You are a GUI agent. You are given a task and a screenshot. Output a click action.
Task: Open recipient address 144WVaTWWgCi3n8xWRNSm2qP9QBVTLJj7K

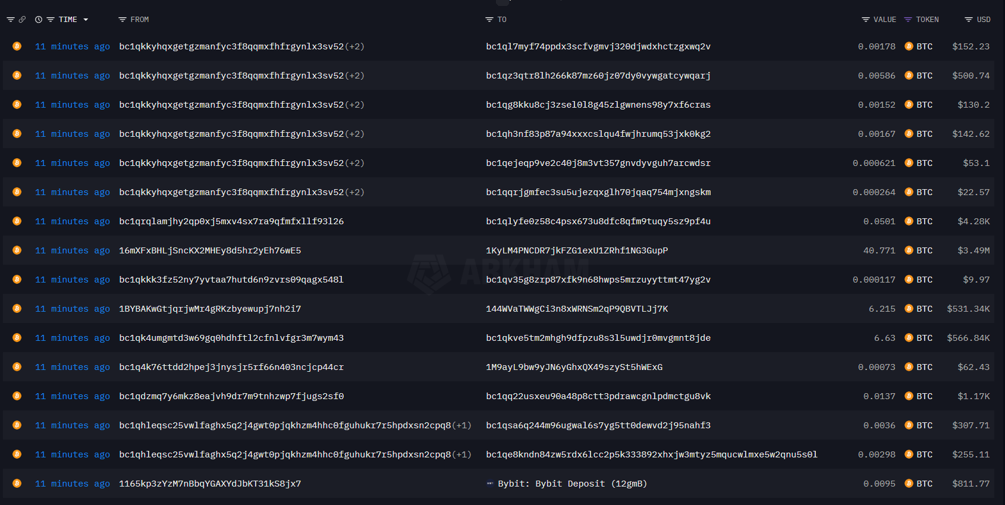[x=577, y=309]
